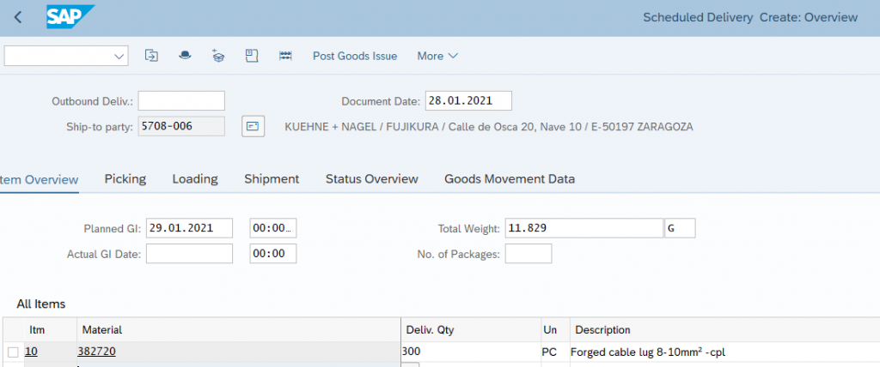The height and width of the screenshot is (367, 880).
Task: Click item number 10 link
Action: (x=31, y=352)
